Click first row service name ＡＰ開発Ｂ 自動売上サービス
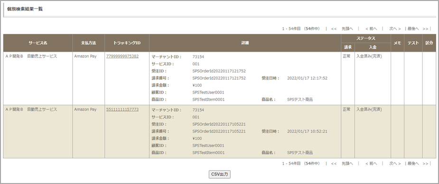This screenshot has height=184, width=439. [31, 56]
